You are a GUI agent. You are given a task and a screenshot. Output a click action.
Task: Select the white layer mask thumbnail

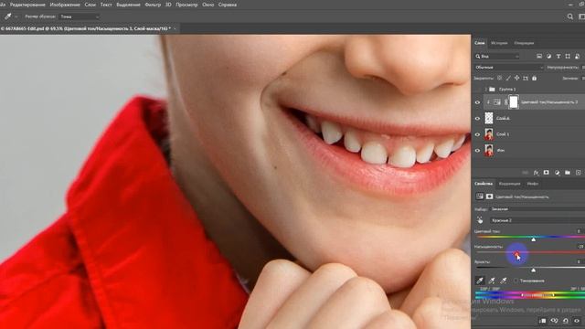(x=514, y=101)
